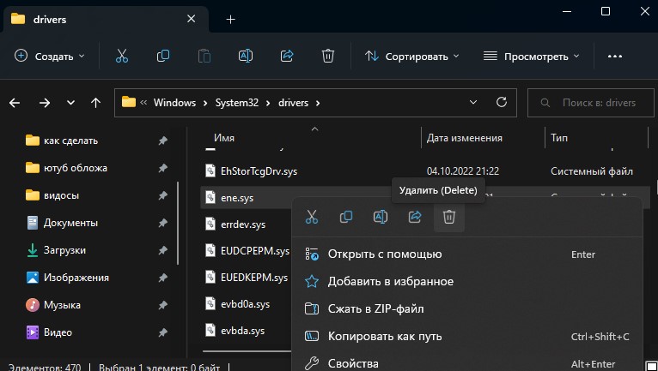Click the Copy icon in the context menu
The height and width of the screenshot is (371, 658).
(346, 217)
